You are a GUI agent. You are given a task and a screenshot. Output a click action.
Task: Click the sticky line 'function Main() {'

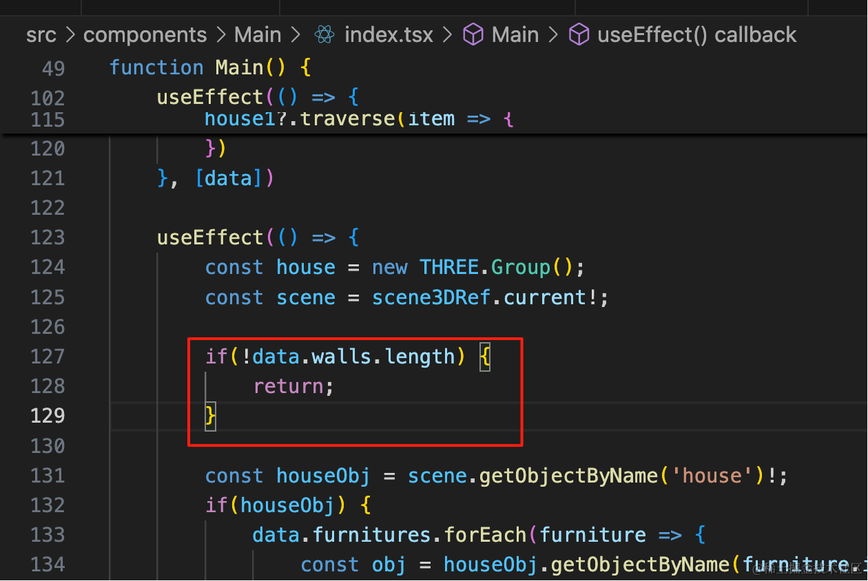(x=211, y=67)
